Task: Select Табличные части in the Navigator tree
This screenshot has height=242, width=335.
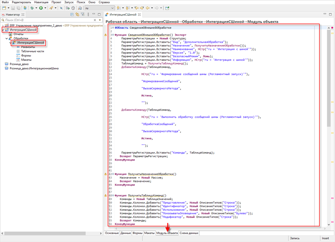Action: click(x=32, y=51)
